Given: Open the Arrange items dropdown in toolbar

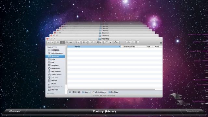Looking at the screenshot, I should tap(77, 42).
